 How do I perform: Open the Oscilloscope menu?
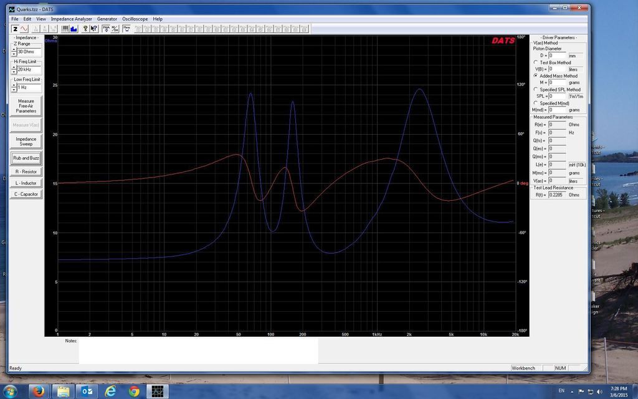135,19
